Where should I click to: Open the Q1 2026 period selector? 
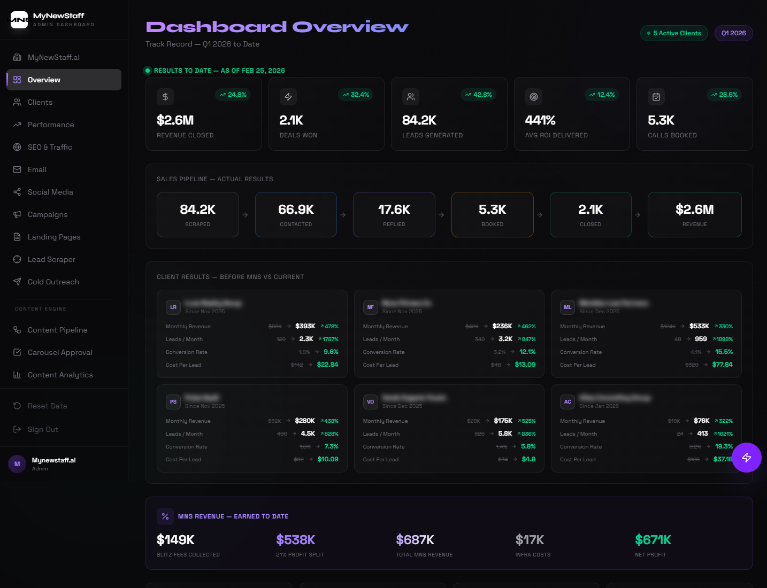(733, 33)
